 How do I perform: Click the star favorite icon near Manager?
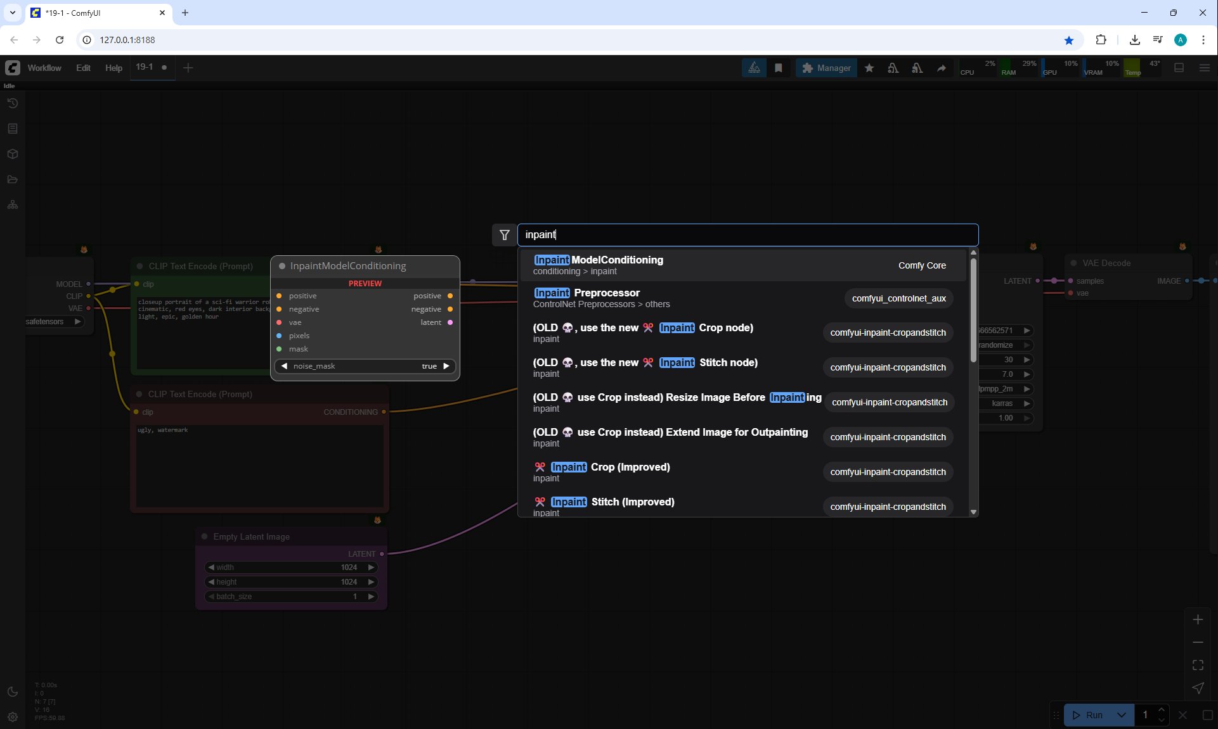click(x=869, y=68)
